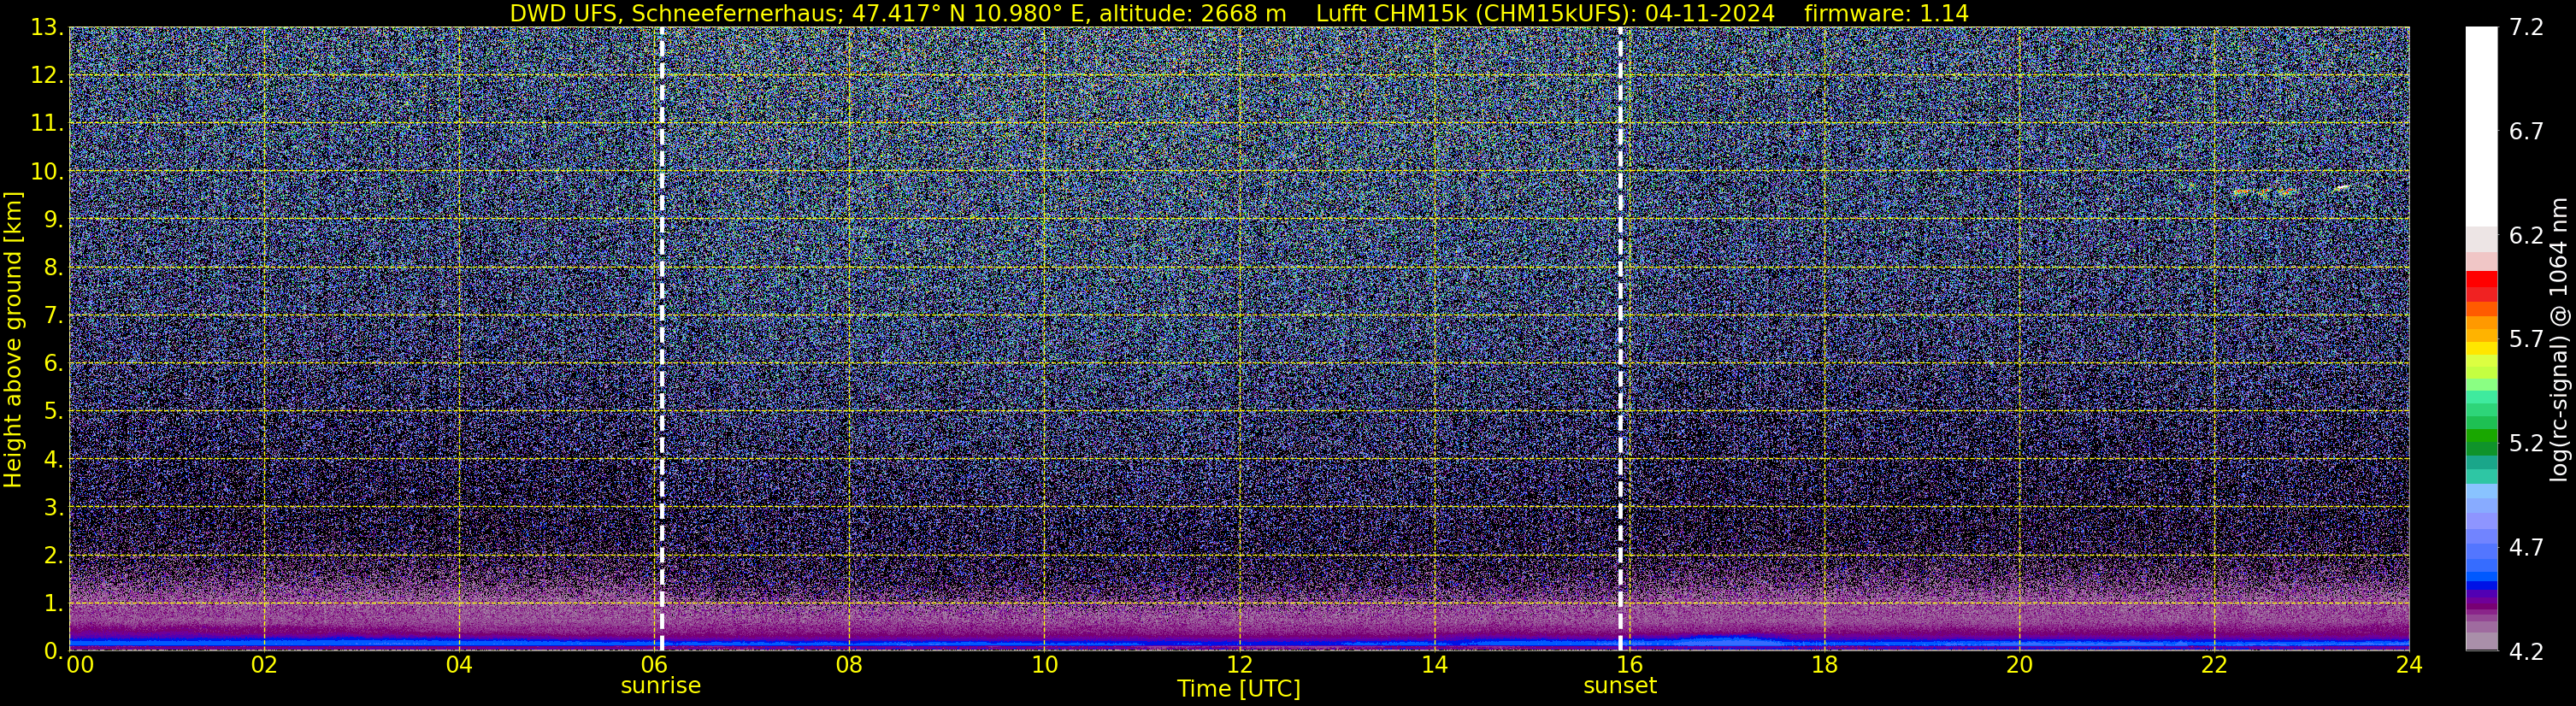2576x706 pixels.
Task: Click the height tick label '5.'
Action: [x=54, y=412]
